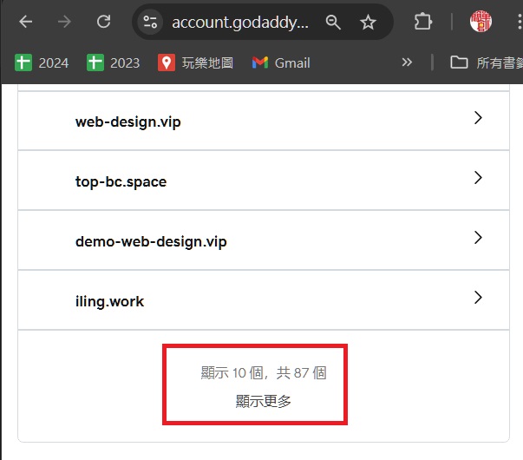This screenshot has width=523, height=460.
Task: Open the 2023 bookmark
Action: (113, 62)
